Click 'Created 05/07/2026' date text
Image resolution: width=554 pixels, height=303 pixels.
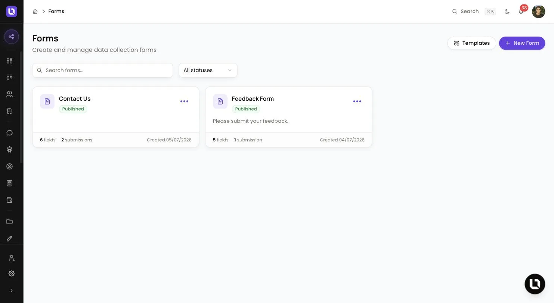[169, 140]
